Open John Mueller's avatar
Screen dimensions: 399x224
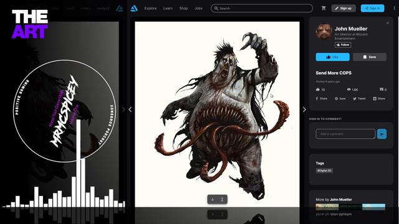324,32
